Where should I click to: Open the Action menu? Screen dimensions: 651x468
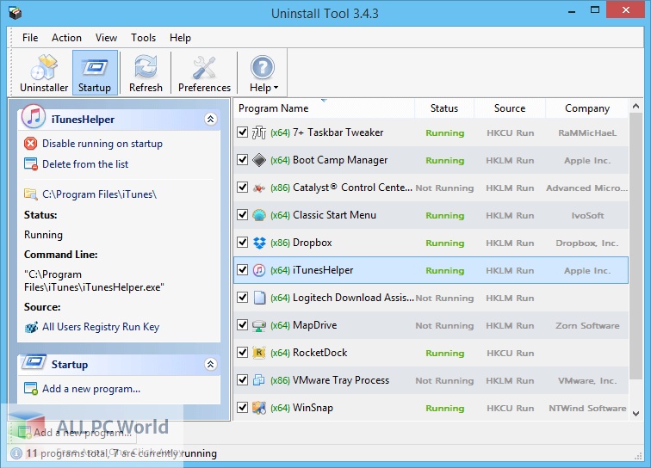[66, 38]
